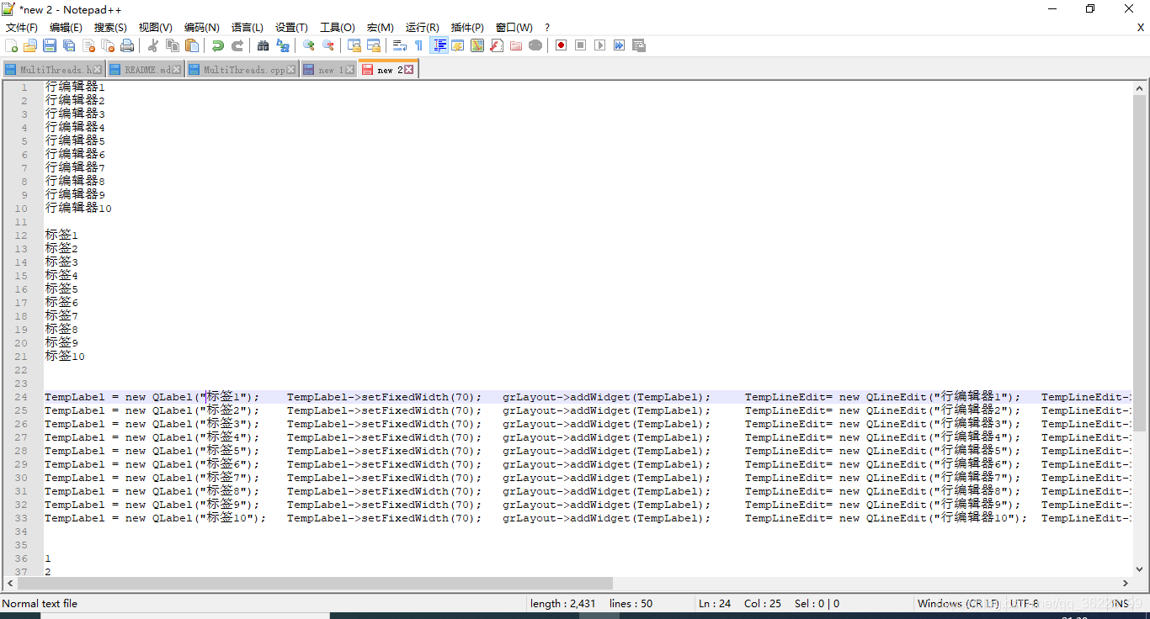The image size is (1150, 619).
Task: Start macro recording with the red record icon
Action: 561,45
